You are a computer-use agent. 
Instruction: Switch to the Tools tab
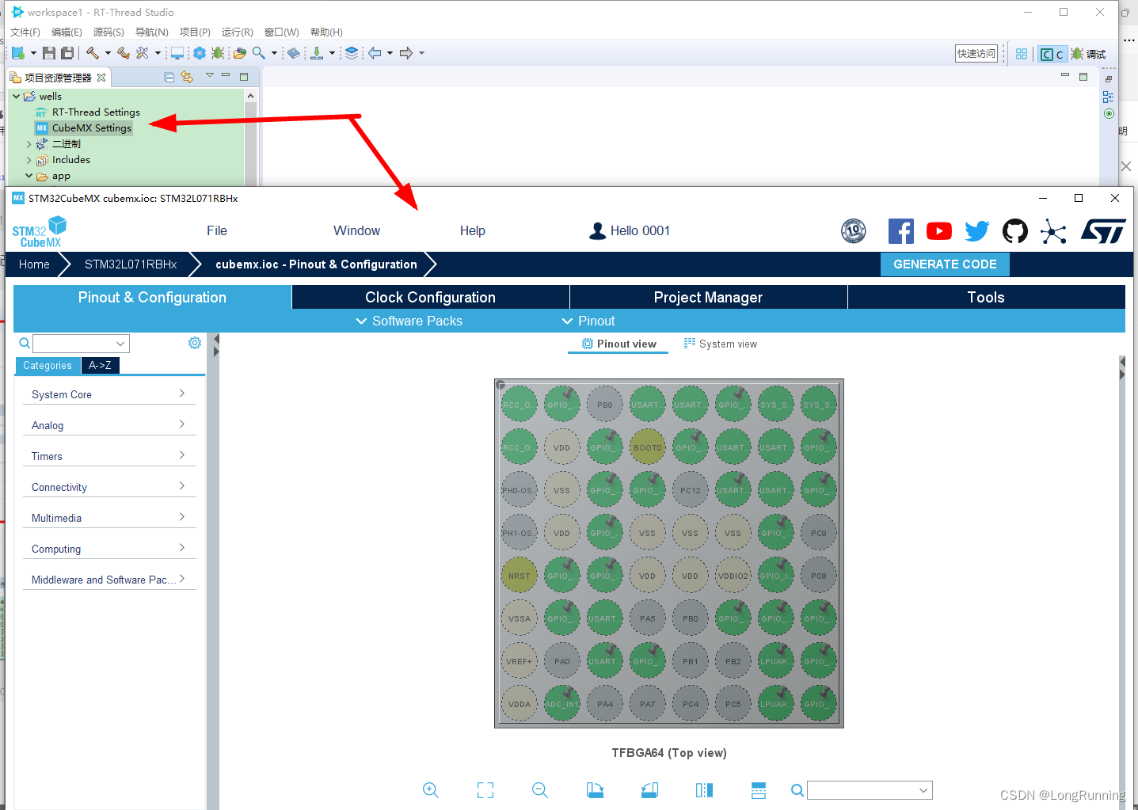tap(986, 297)
